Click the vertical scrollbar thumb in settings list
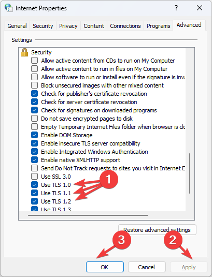Image resolution: width=212 pixels, height=277 pixels. coord(190,173)
